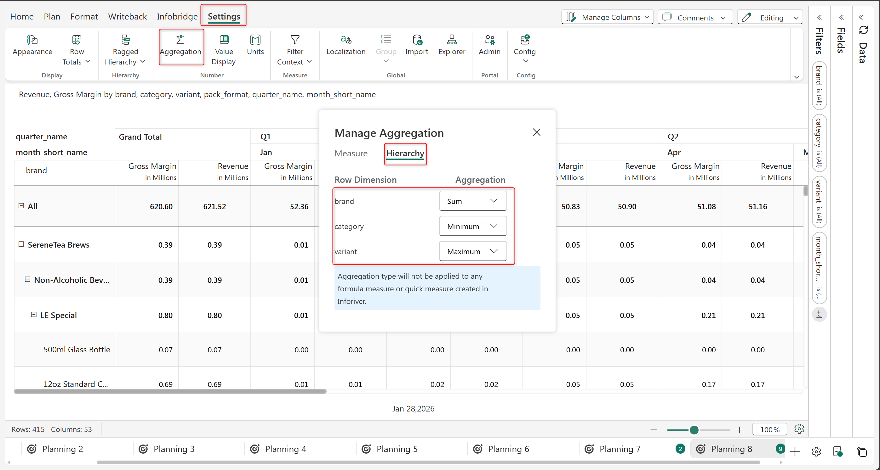Collapse the SereneTea Brews row
This screenshot has width=880, height=470.
click(21, 244)
